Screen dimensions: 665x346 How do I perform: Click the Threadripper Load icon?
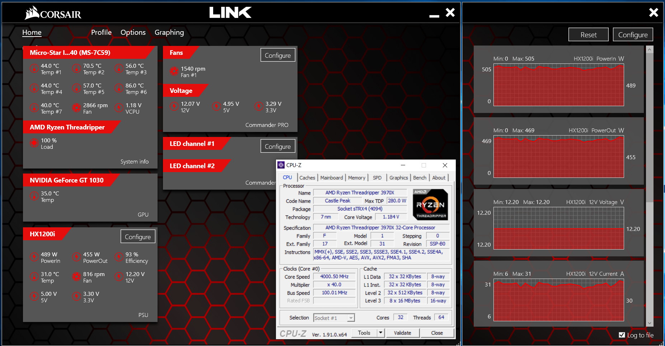click(x=34, y=143)
